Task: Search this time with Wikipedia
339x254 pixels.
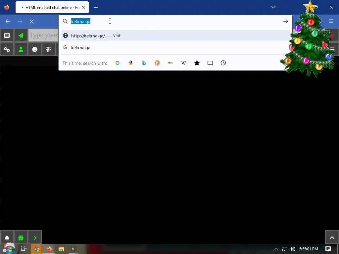Action: (x=183, y=63)
